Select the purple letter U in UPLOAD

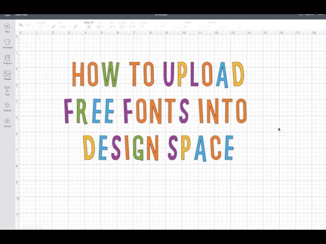(x=169, y=74)
